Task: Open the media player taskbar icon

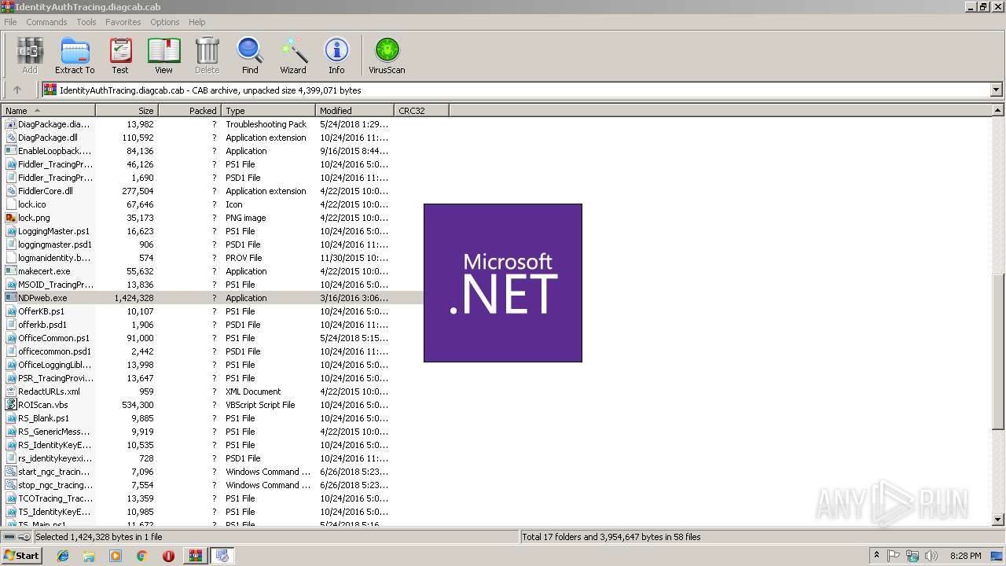Action: (x=116, y=556)
